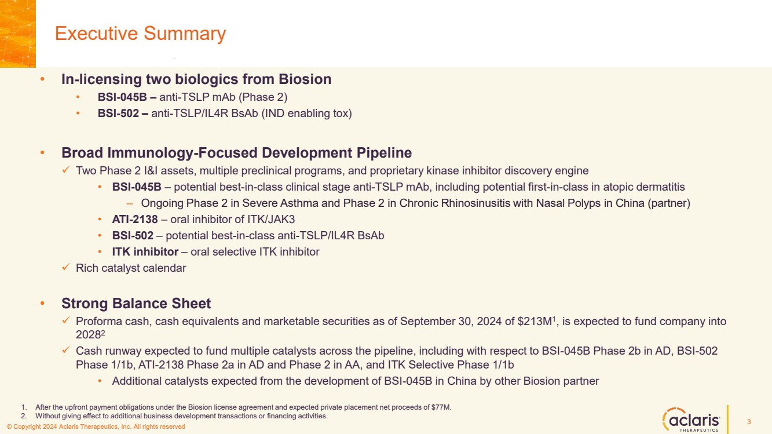
Task: Click the copyright 2024 Aclaris notice
Action: coord(96,427)
